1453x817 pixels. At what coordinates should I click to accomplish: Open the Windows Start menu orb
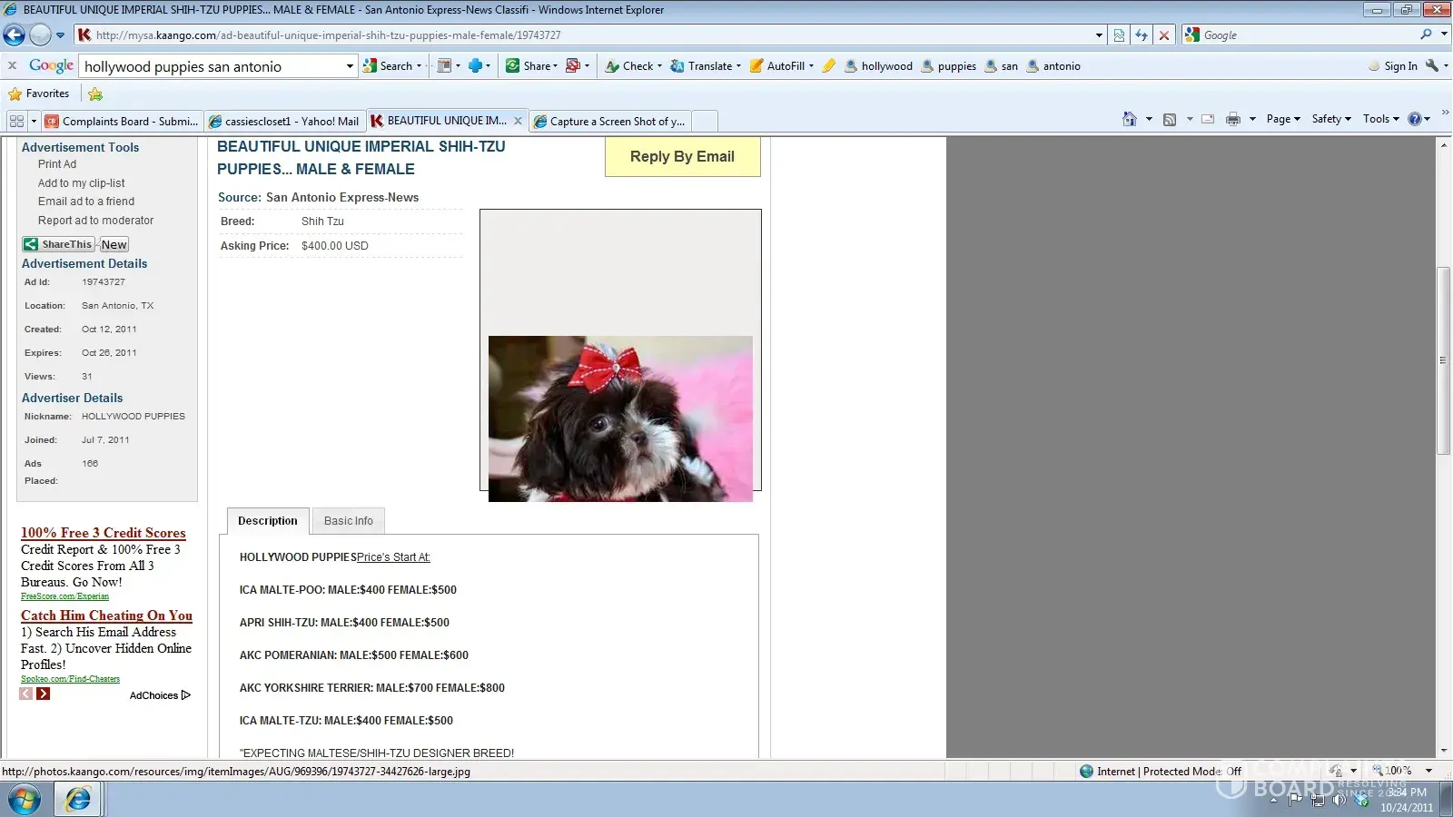pos(25,800)
